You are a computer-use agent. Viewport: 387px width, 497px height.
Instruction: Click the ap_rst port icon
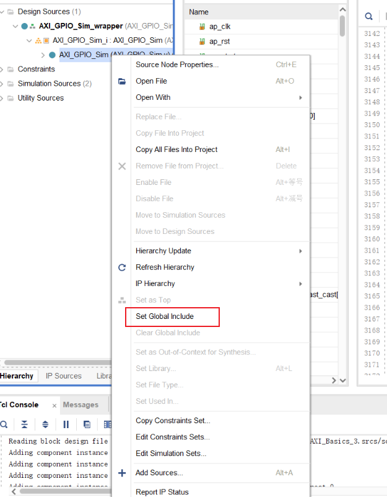pyautogui.click(x=202, y=42)
